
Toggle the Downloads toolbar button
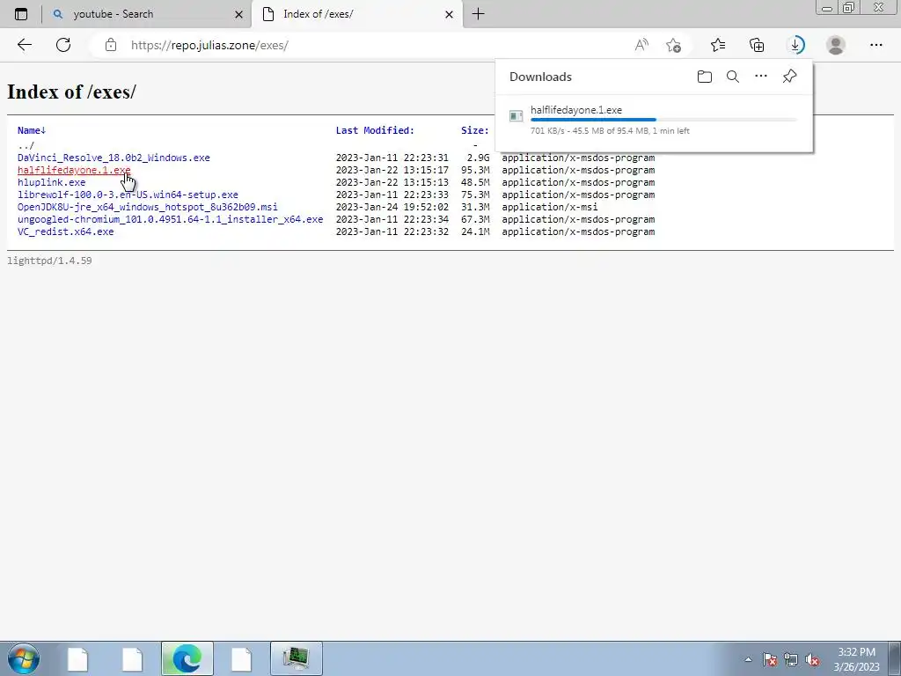click(795, 45)
